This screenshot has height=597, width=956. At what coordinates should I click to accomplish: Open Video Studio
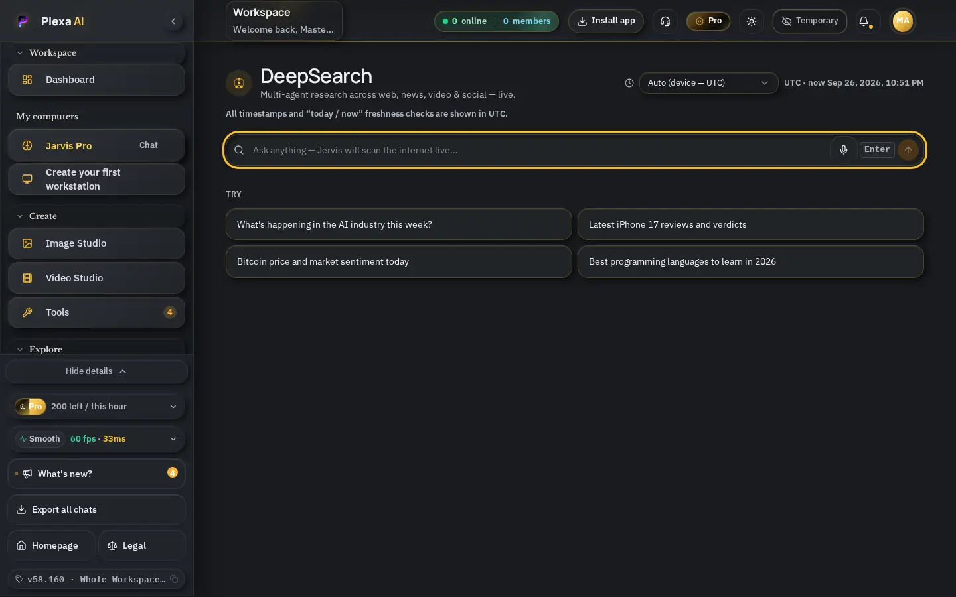[x=96, y=278]
